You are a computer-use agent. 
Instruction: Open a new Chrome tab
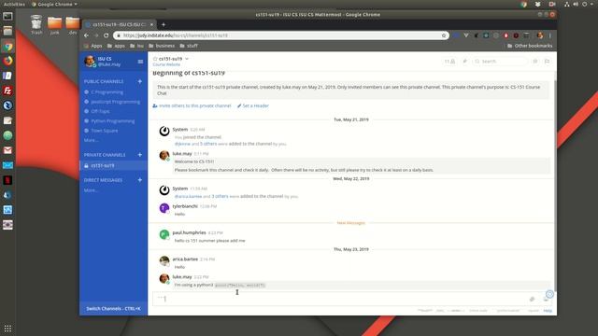(x=164, y=24)
